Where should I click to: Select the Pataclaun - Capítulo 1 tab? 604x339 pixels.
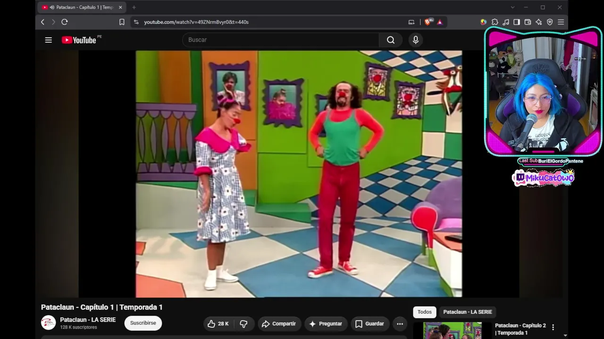click(82, 8)
